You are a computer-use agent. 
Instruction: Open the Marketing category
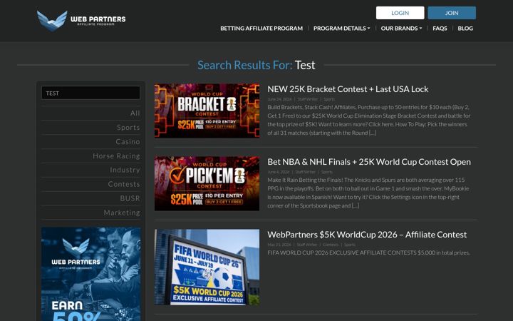pyautogui.click(x=122, y=213)
